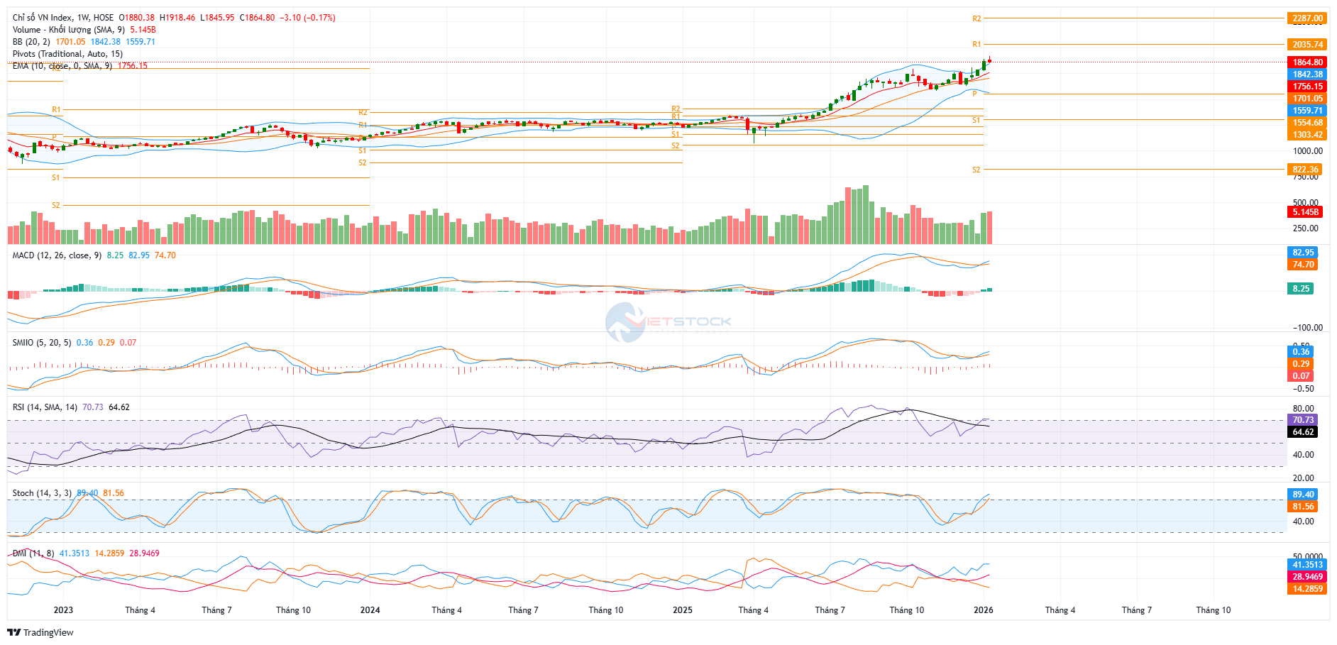Click the Stoch (14, 3, 3) indicator label
Screen dimensions: 1337x645
42,493
